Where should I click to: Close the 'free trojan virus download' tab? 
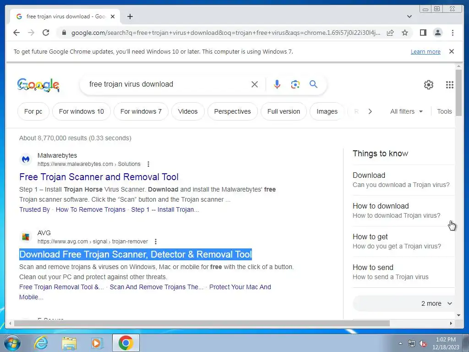pos(113,16)
